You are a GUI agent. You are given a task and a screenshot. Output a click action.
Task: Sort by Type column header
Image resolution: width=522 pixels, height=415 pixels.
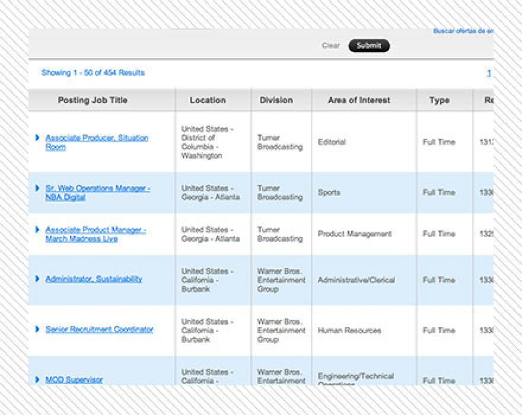pyautogui.click(x=440, y=101)
